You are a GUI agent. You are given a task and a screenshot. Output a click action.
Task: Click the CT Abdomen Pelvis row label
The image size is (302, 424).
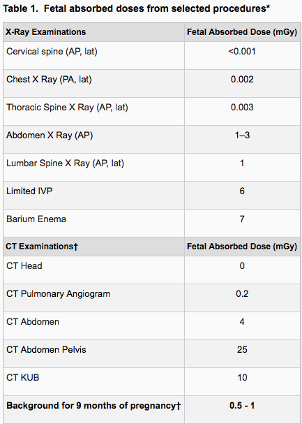point(46,350)
